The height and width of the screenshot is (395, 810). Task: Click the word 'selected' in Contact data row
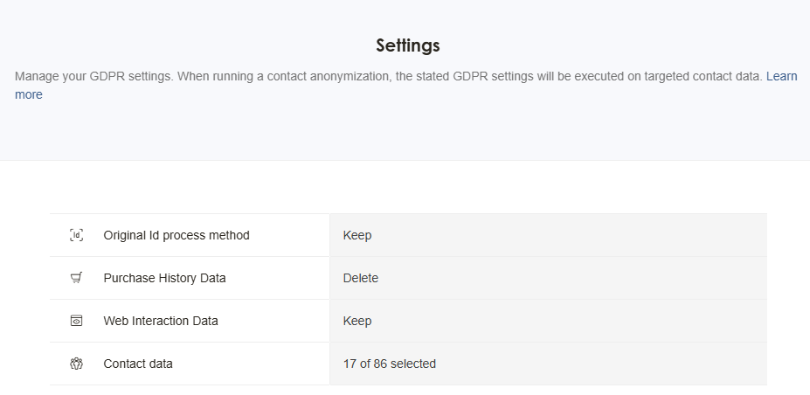coord(413,364)
